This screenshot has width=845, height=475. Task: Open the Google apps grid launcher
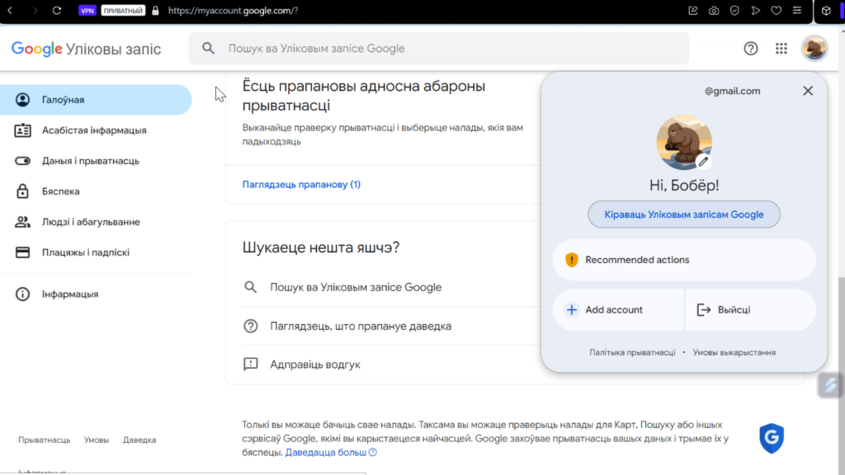pyautogui.click(x=781, y=49)
